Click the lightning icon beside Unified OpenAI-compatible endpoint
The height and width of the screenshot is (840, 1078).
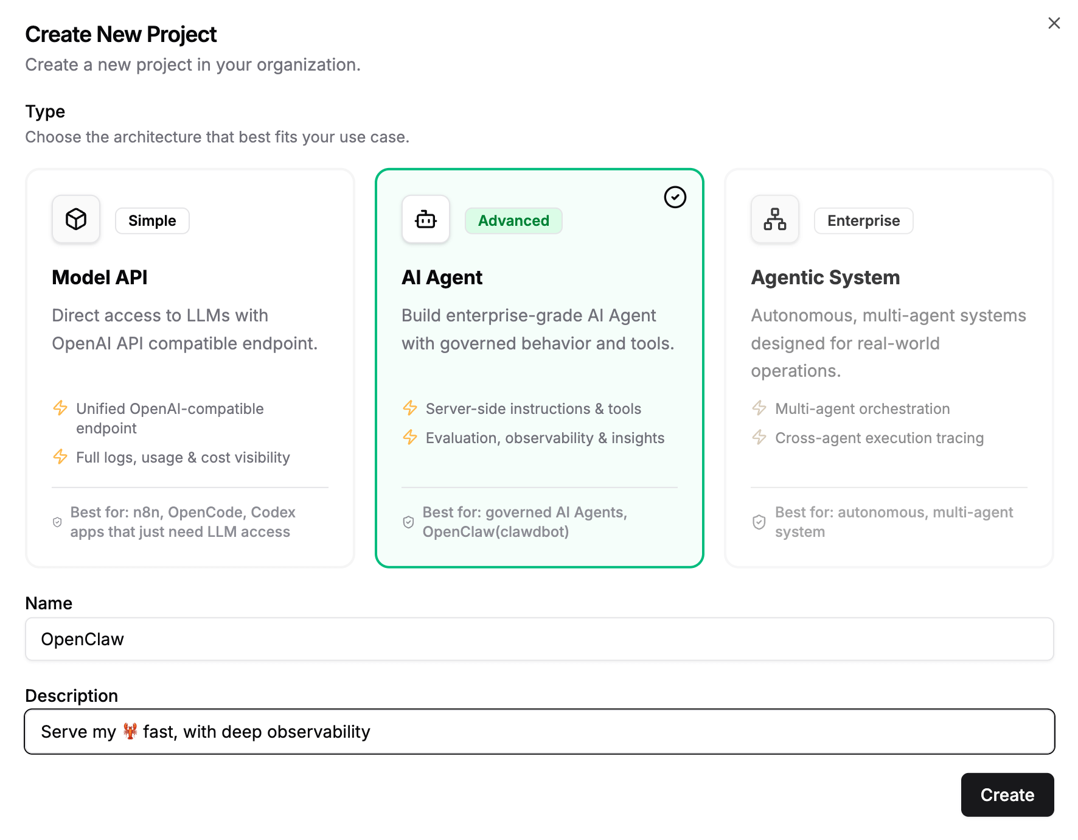pos(61,408)
